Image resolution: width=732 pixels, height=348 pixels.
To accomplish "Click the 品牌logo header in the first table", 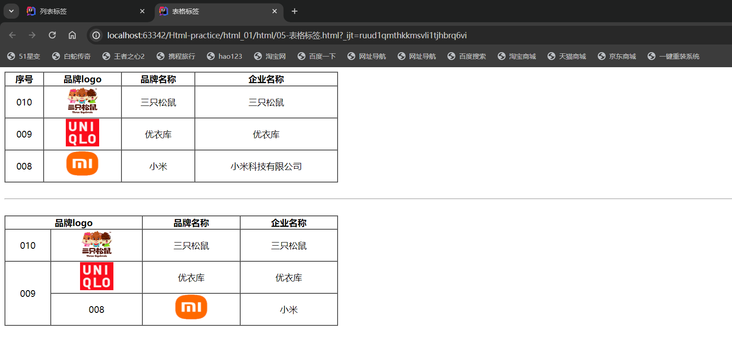I will coord(82,79).
